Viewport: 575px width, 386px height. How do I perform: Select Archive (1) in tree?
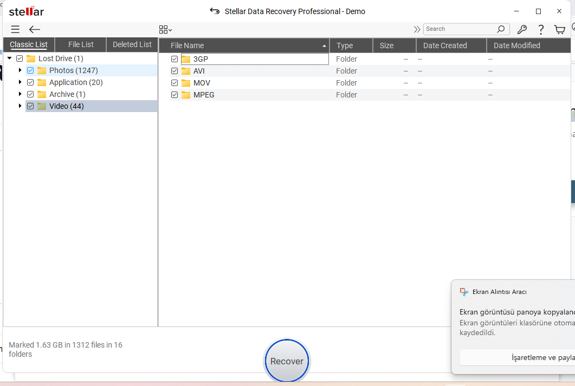(x=68, y=94)
